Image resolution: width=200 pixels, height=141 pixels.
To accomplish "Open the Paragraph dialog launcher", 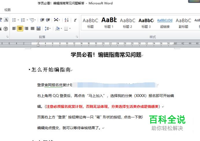I will click(x=77, y=37).
